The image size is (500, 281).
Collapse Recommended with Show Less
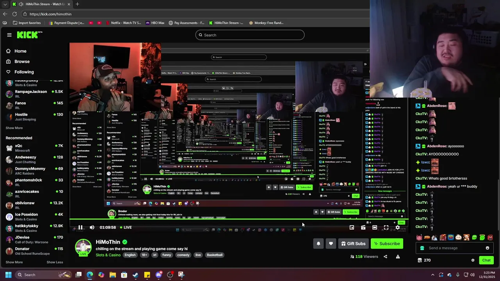tap(55, 262)
